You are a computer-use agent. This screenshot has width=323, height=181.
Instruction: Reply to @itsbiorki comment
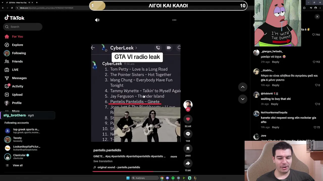tap(275, 104)
